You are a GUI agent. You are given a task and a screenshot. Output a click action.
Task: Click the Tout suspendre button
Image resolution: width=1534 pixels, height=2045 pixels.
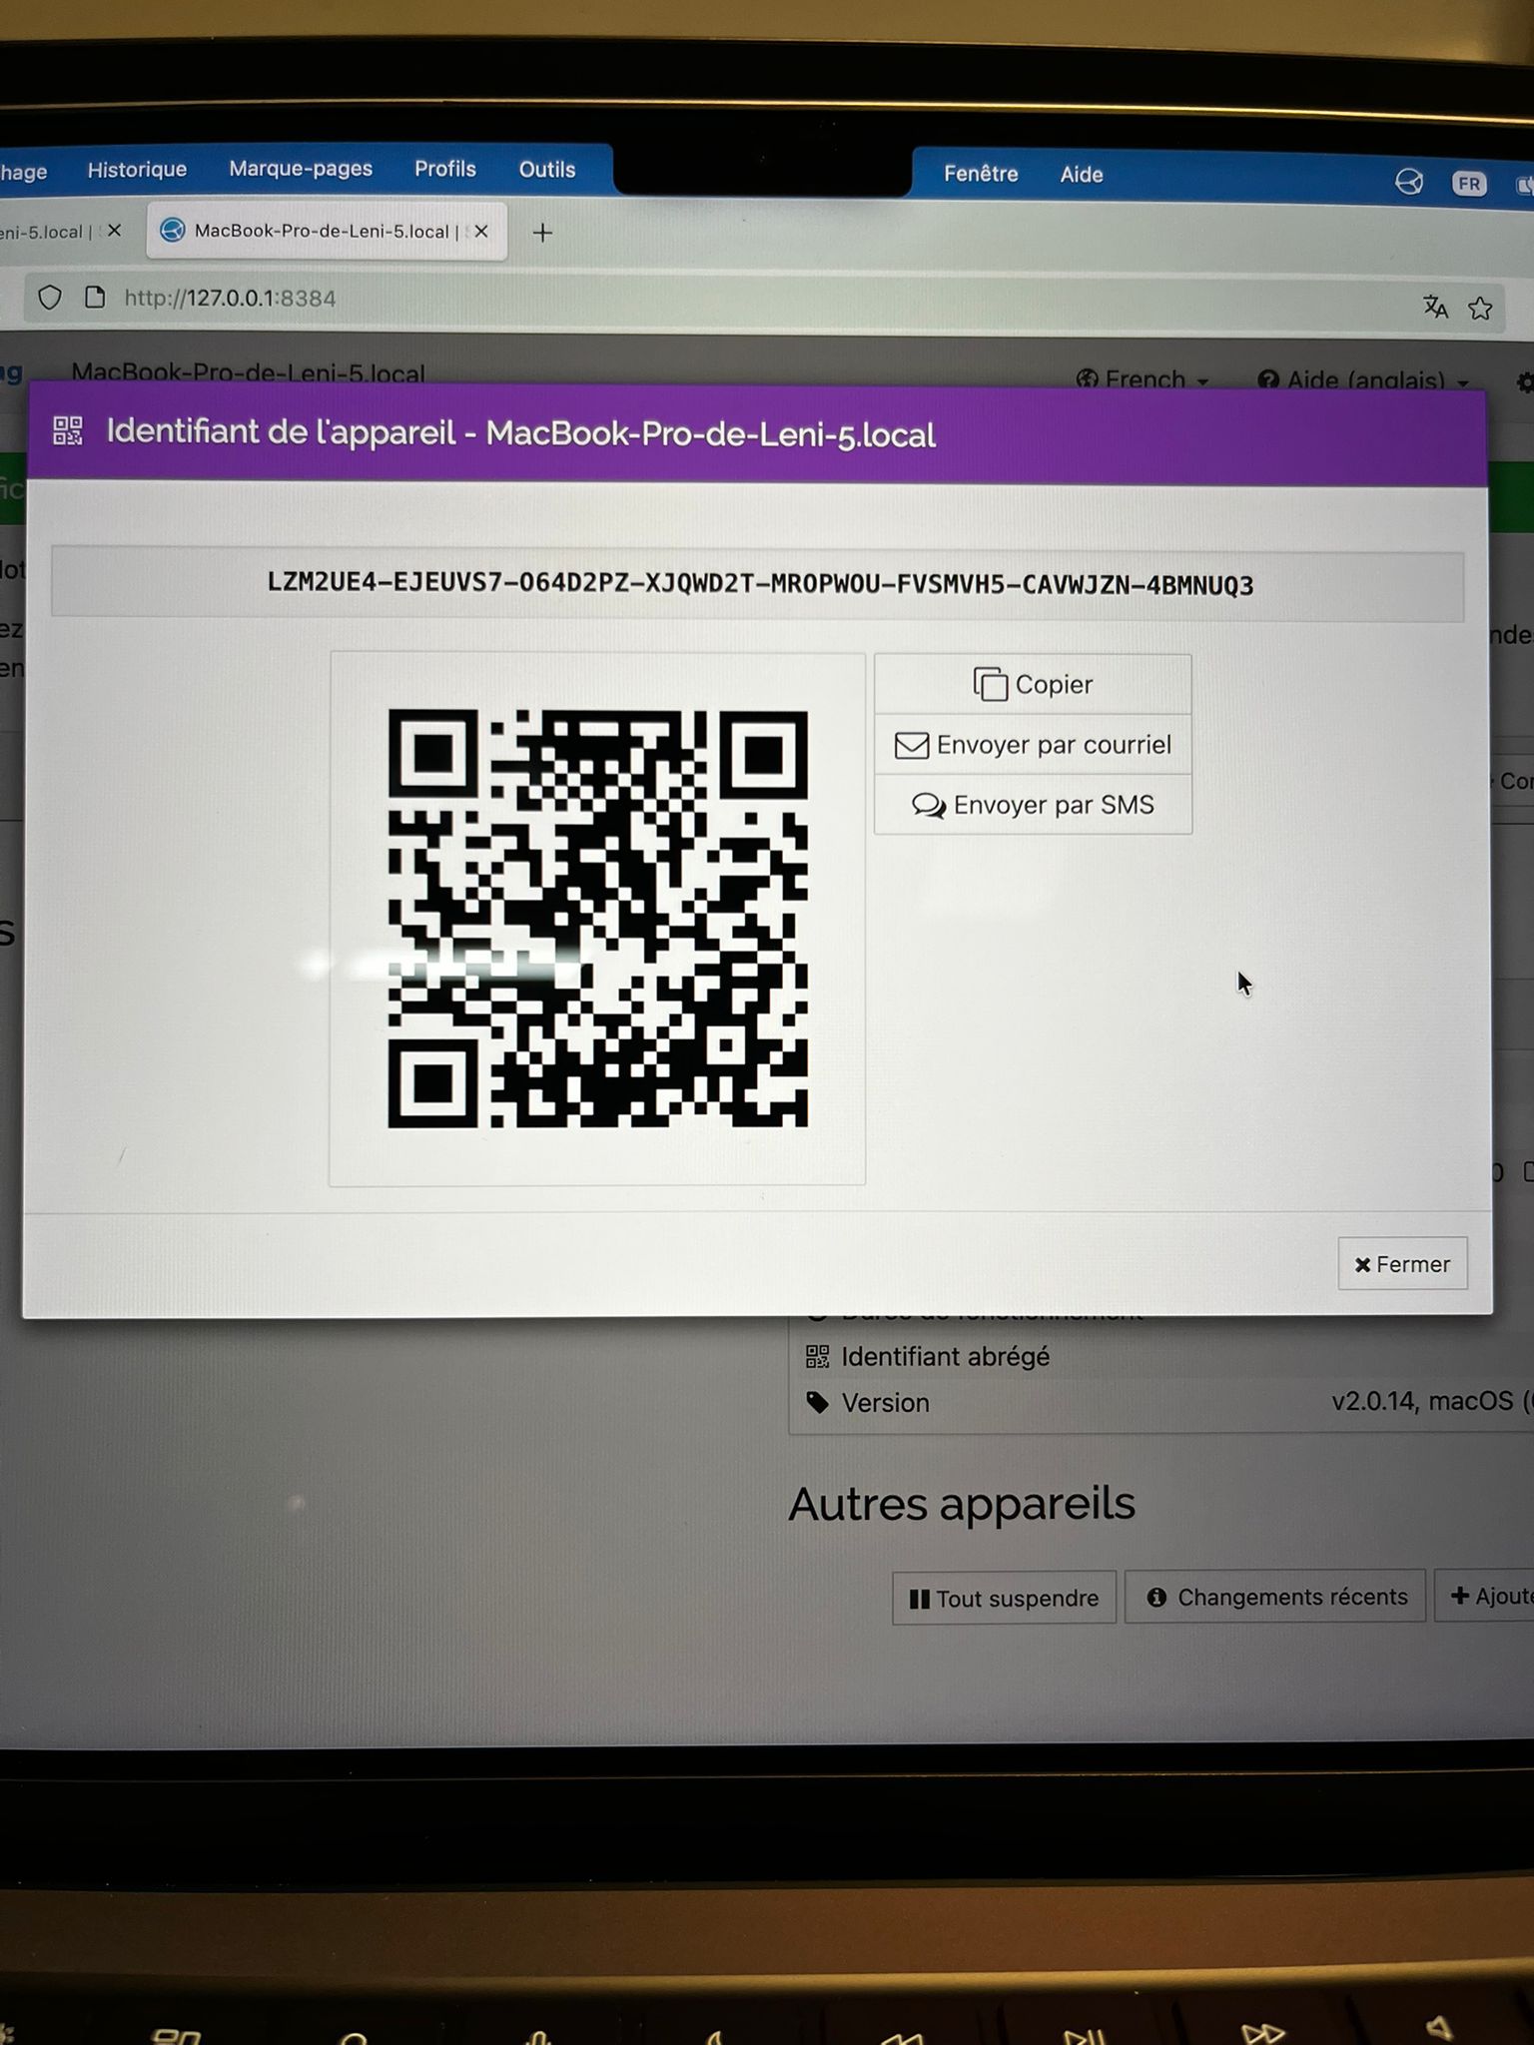point(1004,1598)
